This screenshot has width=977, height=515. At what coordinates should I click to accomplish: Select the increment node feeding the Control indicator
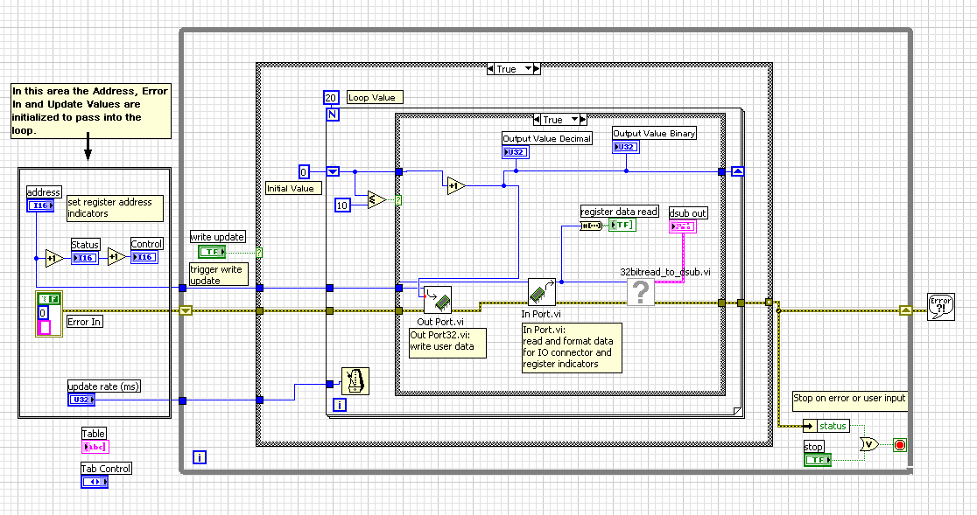tap(116, 257)
